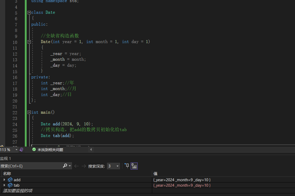Click the add name in watch list
This screenshot has width=295, height=196.
point(17,180)
